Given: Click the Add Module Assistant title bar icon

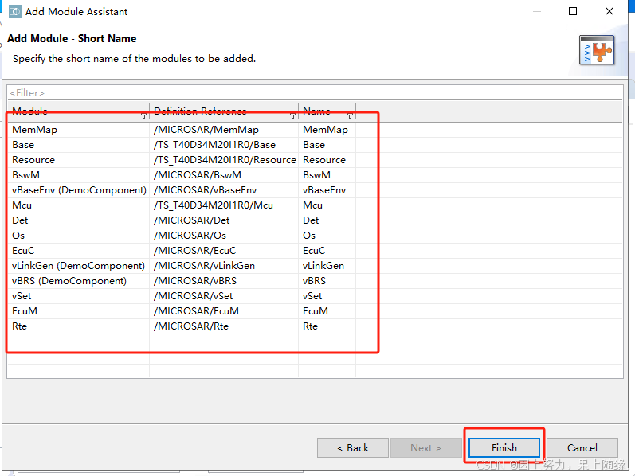Looking at the screenshot, I should coord(15,11).
